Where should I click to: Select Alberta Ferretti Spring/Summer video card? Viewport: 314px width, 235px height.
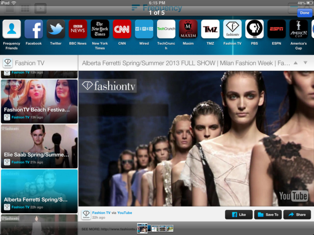[x=39, y=191]
